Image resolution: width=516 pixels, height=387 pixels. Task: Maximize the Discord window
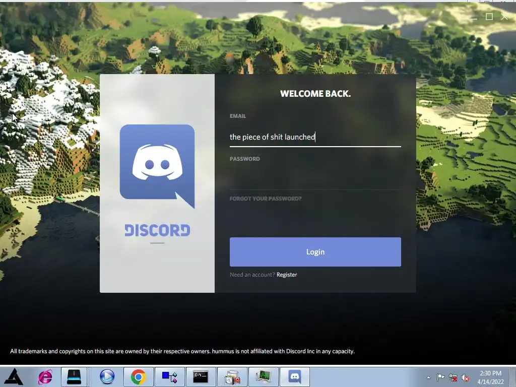click(x=489, y=17)
